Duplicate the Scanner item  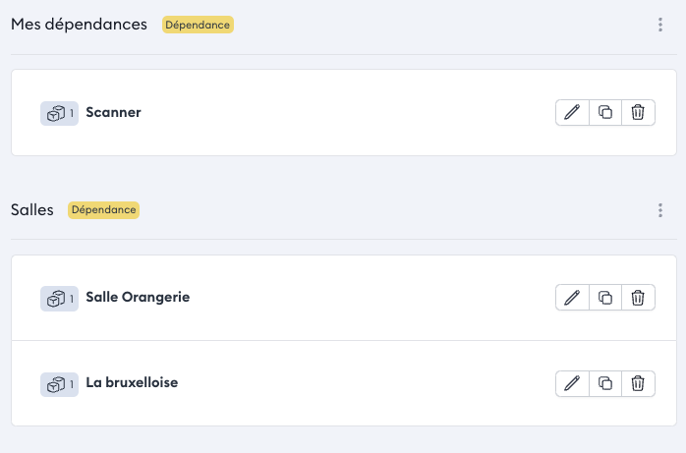[605, 112]
